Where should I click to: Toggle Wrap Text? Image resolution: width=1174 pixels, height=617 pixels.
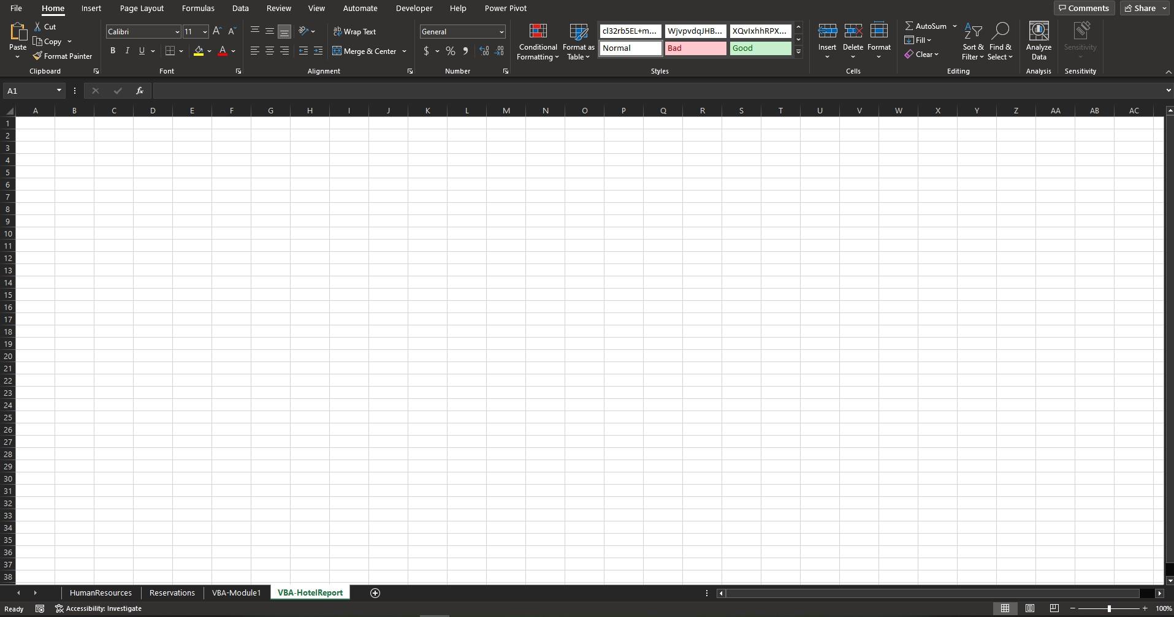click(354, 31)
